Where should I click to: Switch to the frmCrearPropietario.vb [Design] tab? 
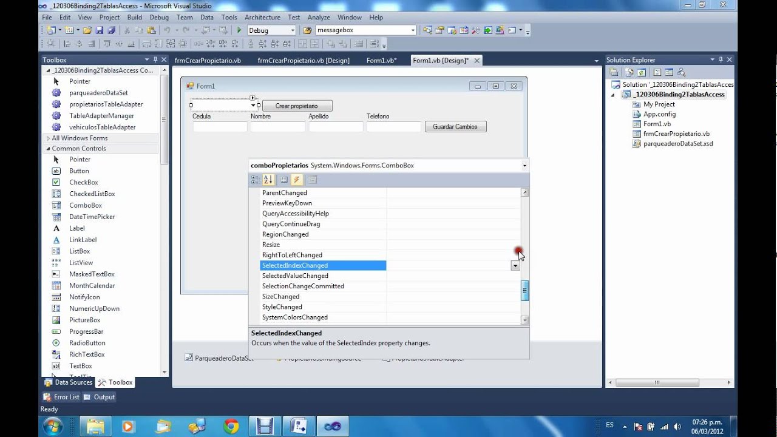[x=304, y=61]
